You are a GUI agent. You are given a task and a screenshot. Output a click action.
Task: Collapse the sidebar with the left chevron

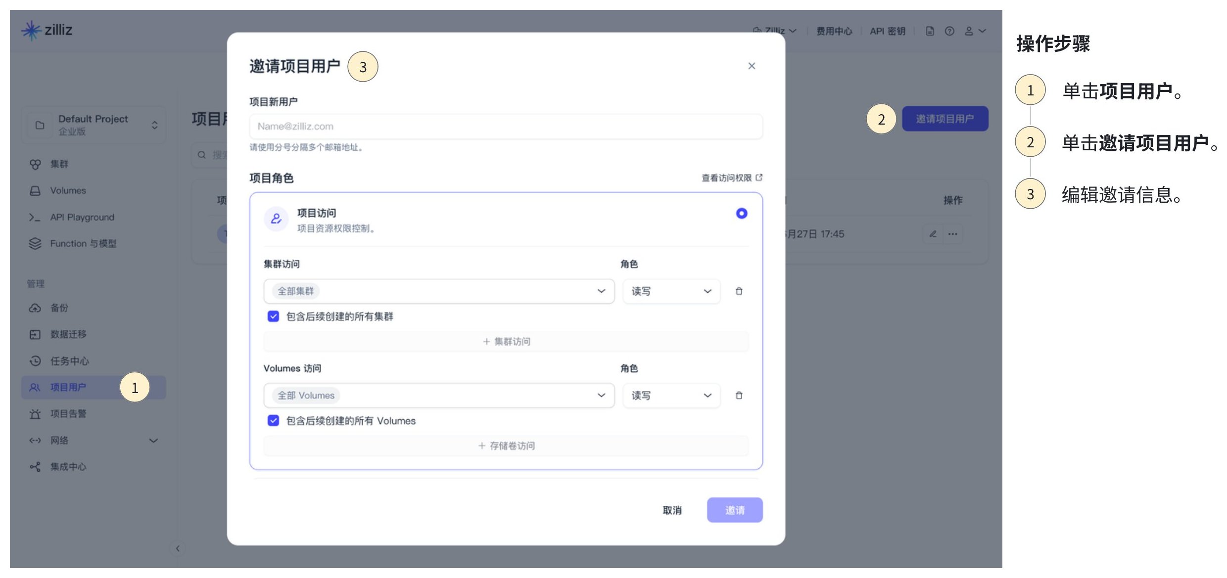(178, 548)
